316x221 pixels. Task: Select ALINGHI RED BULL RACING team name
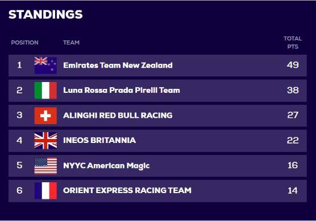[118, 116]
